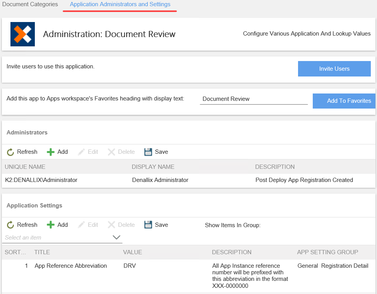Screen dimensions: 377x294
Task: Click Delete icon in Administrators toolbar
Action: 111,152
